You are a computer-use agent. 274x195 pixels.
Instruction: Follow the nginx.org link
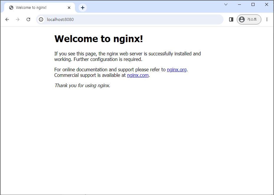pos(177,70)
